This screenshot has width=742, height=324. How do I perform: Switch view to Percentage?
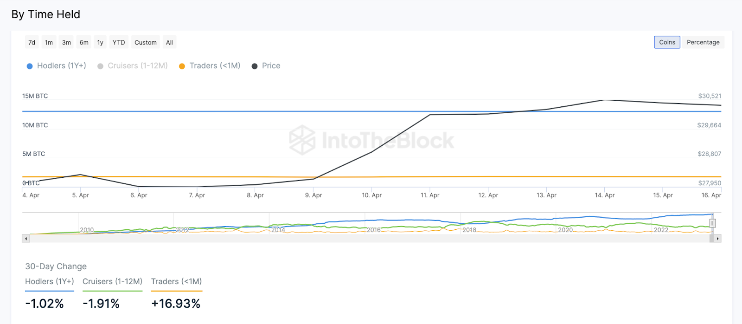[703, 42]
